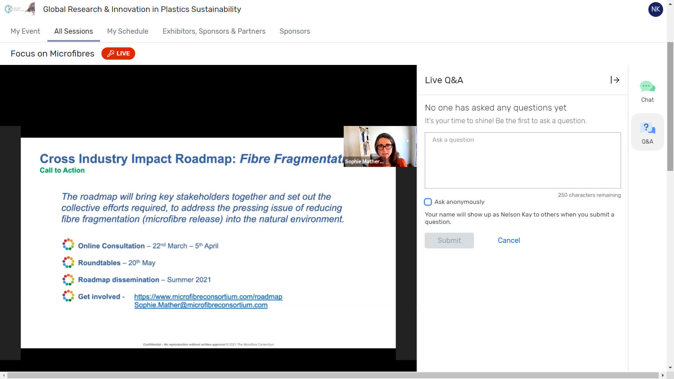Click Sophie.Mather email link on slide
This screenshot has height=379, width=674.
(201, 305)
